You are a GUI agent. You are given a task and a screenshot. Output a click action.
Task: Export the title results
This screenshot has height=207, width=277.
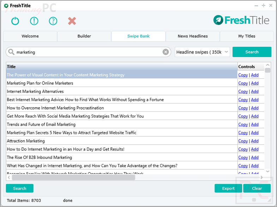coord(228,188)
